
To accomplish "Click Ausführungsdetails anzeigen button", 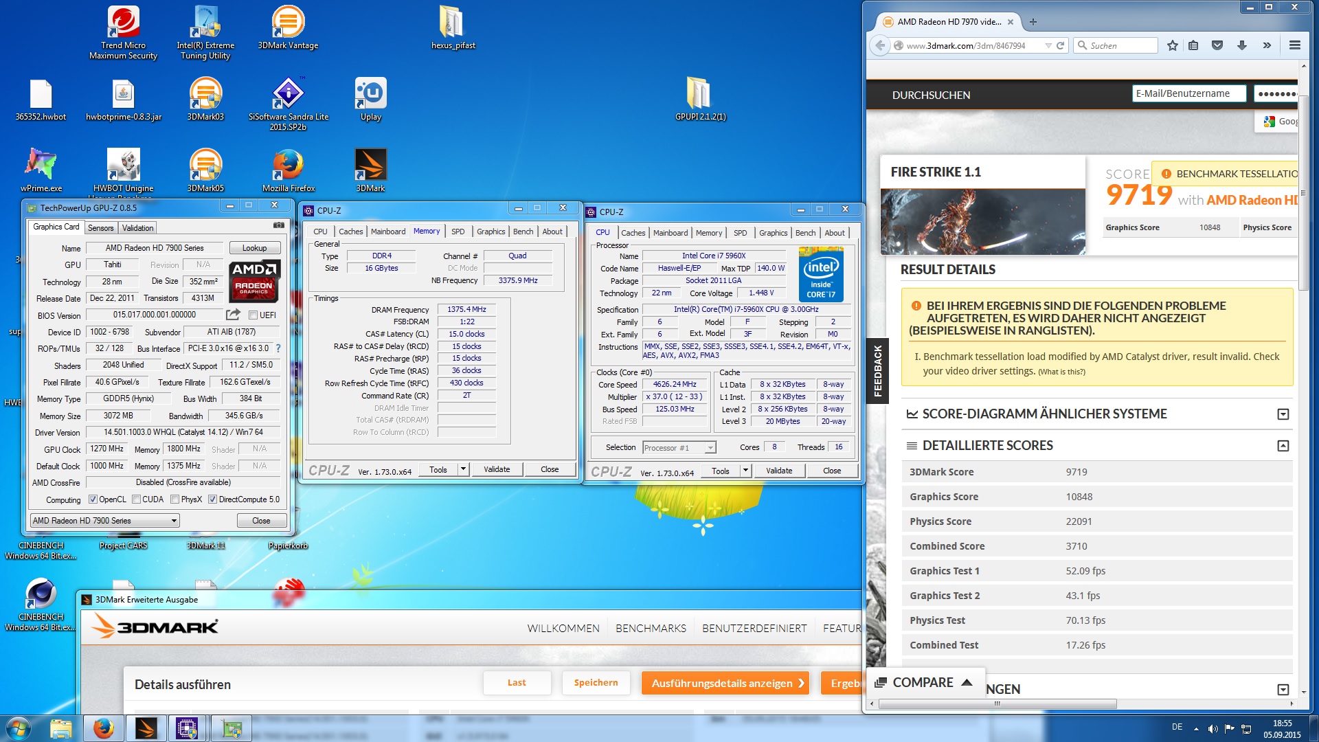I will (x=725, y=682).
